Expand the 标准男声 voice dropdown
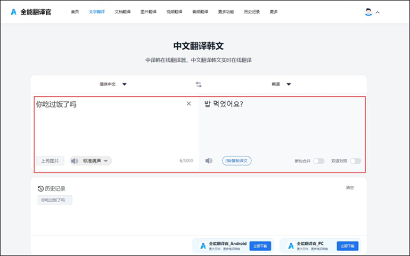 coord(106,161)
